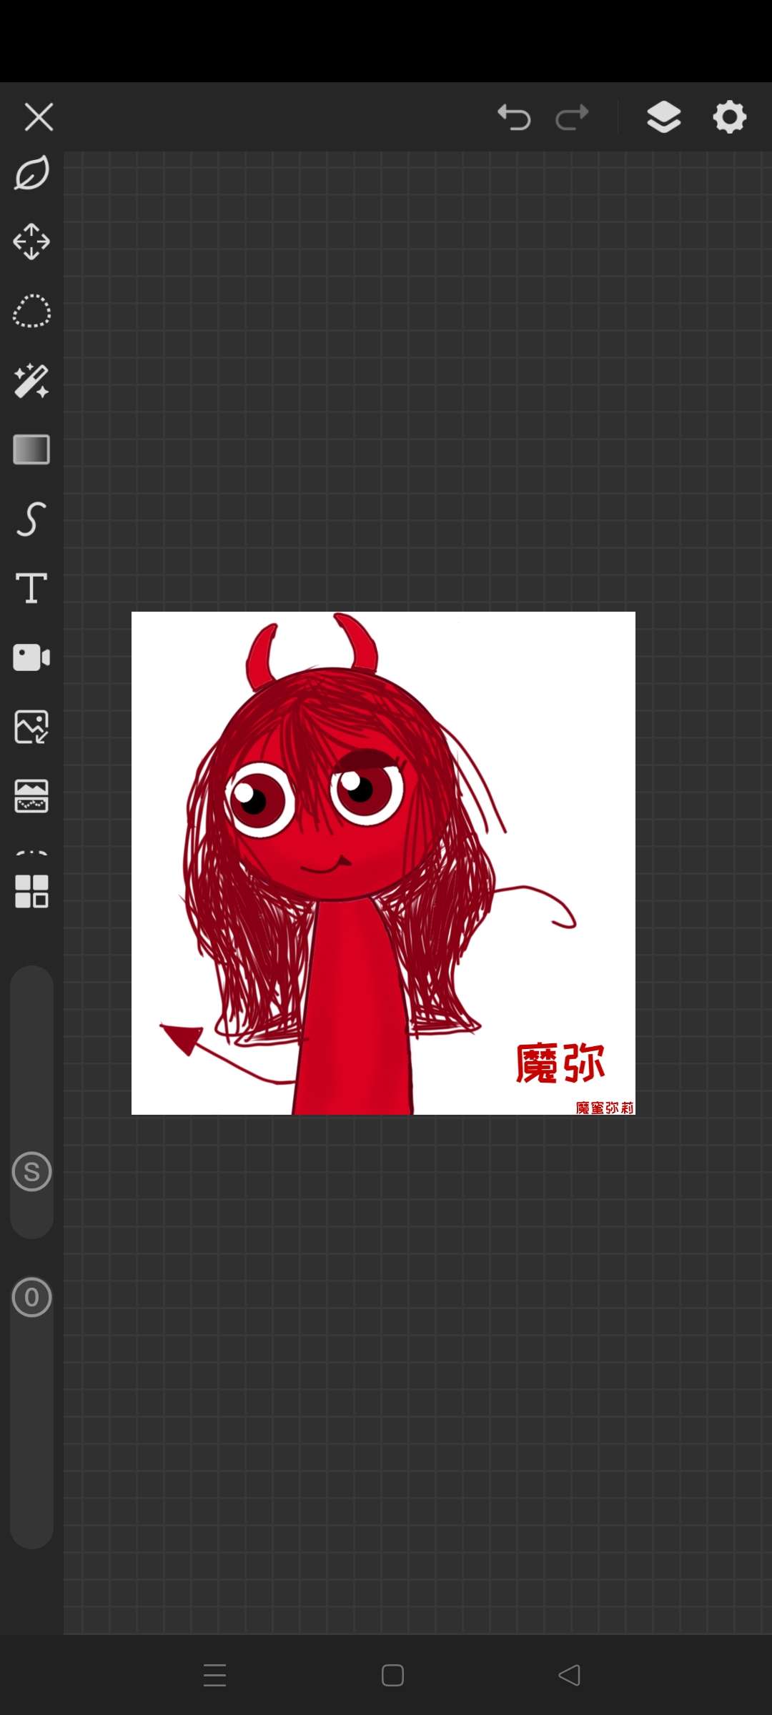Select the gradient fill tool
Image resolution: width=772 pixels, height=1715 pixels.
[x=31, y=449]
